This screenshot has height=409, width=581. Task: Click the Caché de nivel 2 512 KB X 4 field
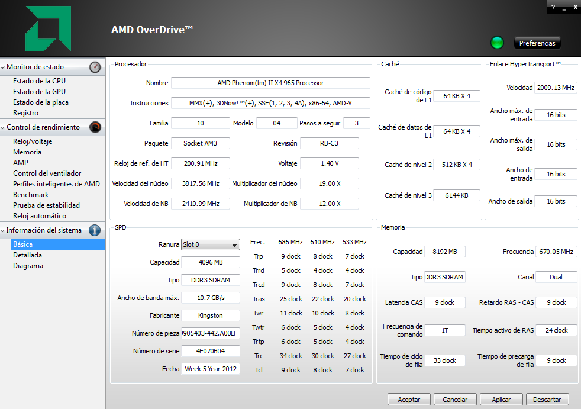(x=457, y=165)
